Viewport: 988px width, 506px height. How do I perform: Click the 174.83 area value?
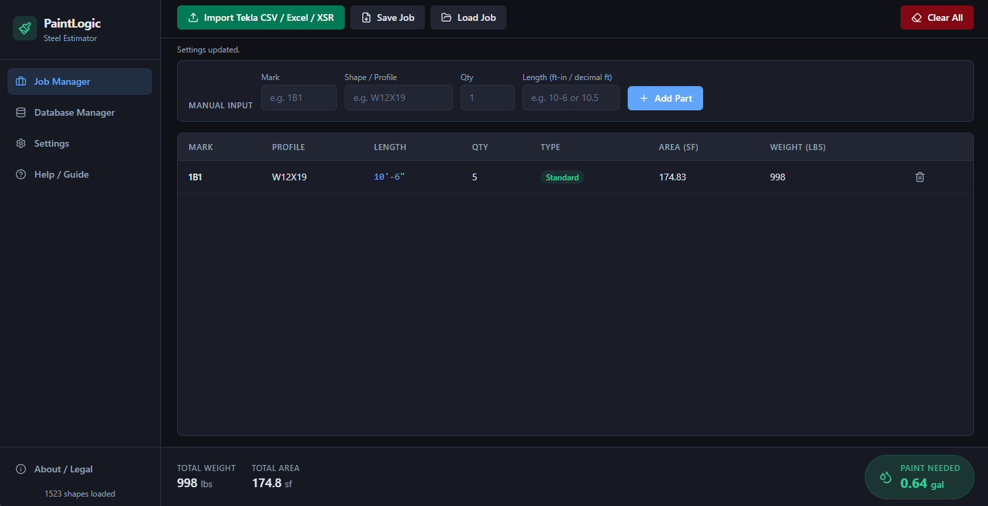pyautogui.click(x=672, y=178)
